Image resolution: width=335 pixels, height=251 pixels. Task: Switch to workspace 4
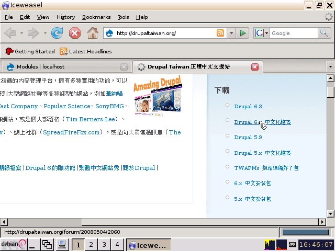click(x=117, y=245)
